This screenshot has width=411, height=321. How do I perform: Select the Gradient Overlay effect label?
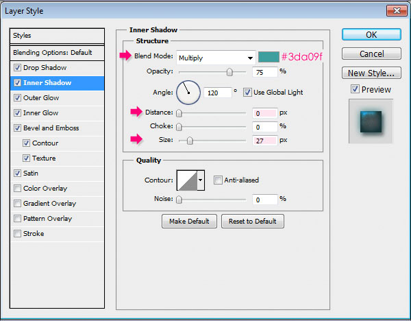click(49, 204)
